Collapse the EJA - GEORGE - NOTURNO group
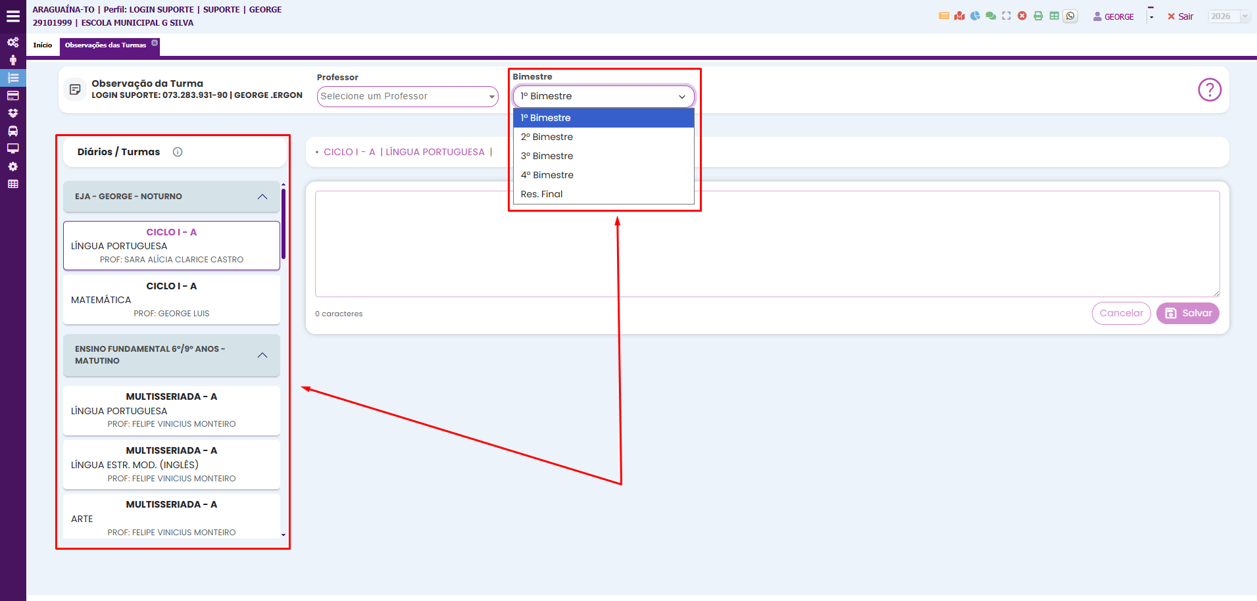This screenshot has width=1257, height=601. coord(262,197)
